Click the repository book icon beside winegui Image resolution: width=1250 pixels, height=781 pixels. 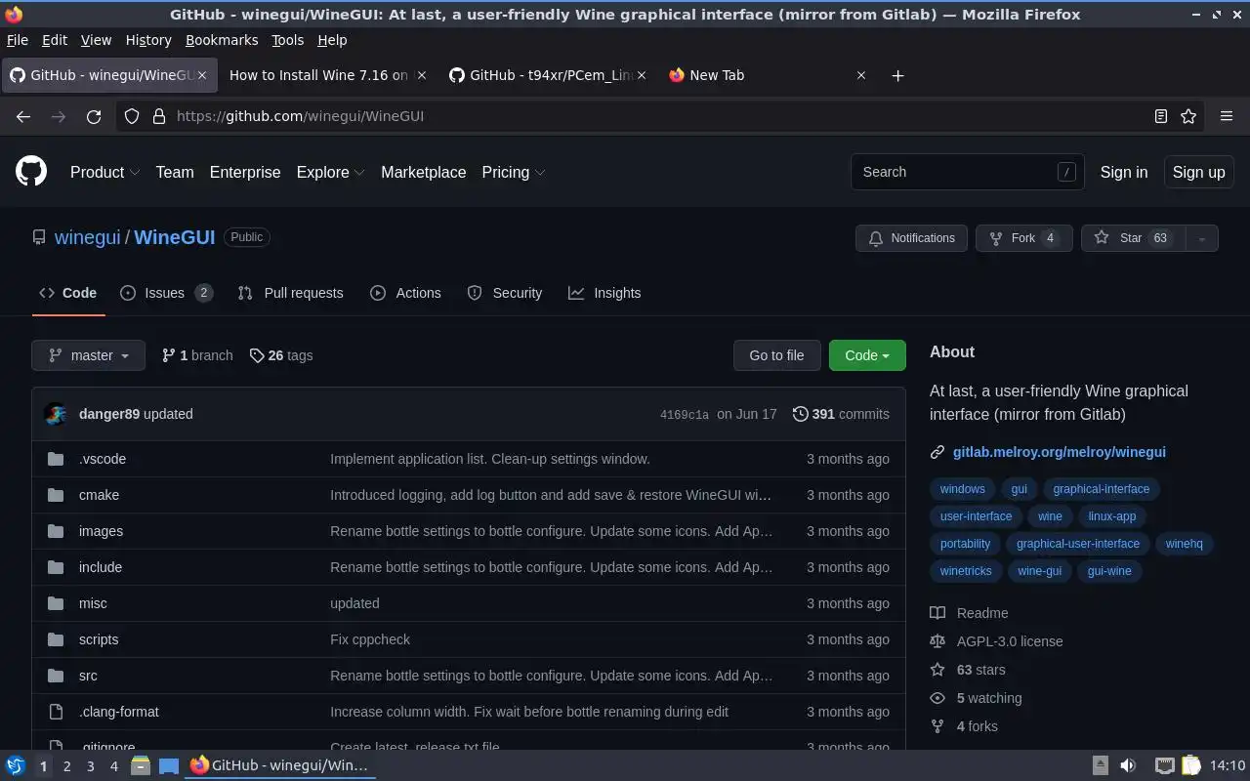coord(39,237)
